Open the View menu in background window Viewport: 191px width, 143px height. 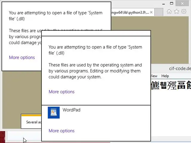pos(154,76)
